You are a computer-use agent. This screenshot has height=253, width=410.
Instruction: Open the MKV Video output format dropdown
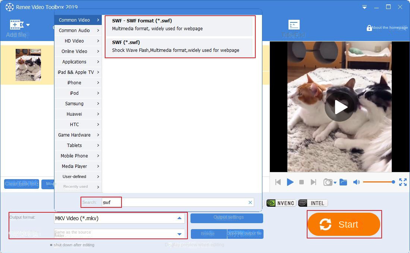click(179, 218)
